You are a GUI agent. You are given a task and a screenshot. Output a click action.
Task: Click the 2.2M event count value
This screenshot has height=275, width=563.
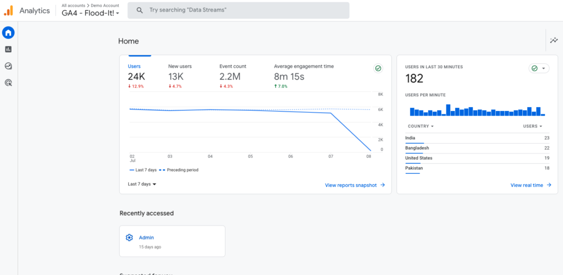click(x=230, y=76)
